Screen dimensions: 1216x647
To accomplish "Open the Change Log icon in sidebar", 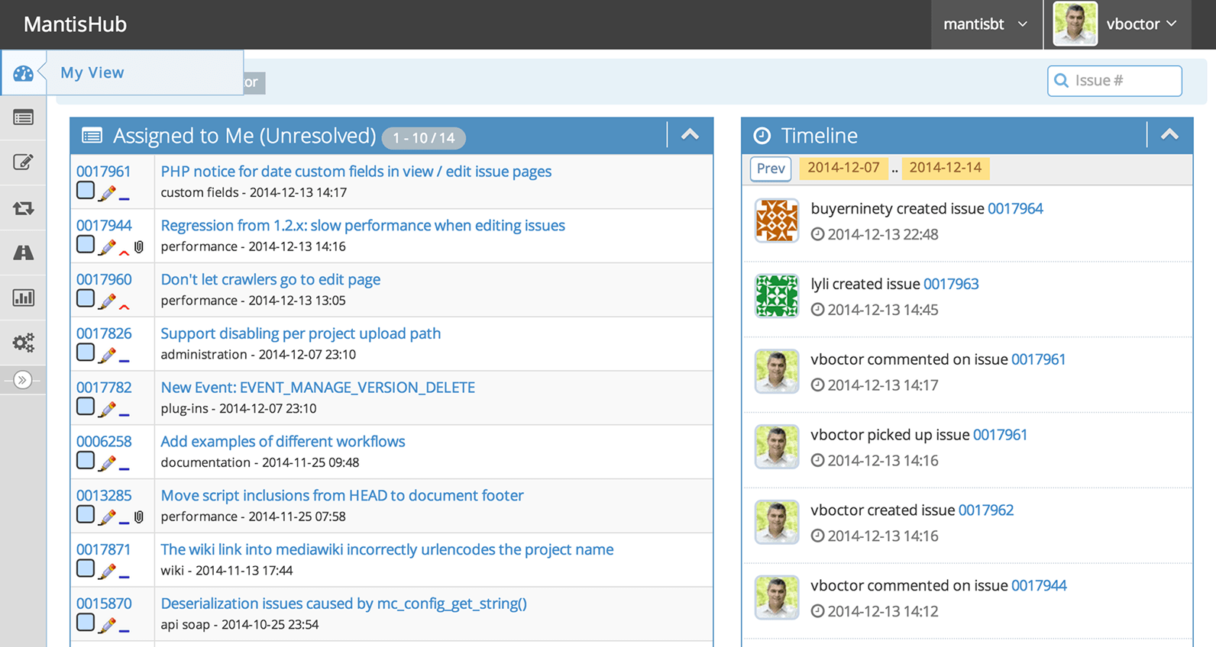I will click(23, 208).
